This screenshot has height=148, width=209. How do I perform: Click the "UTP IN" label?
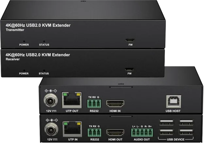click(73, 139)
